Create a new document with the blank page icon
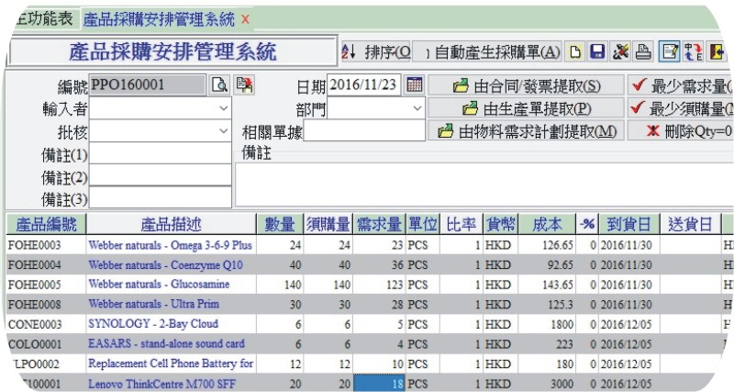Screen dimensions: 734x392 coord(575,52)
